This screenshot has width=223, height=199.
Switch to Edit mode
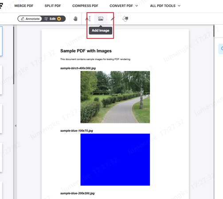(x=53, y=19)
